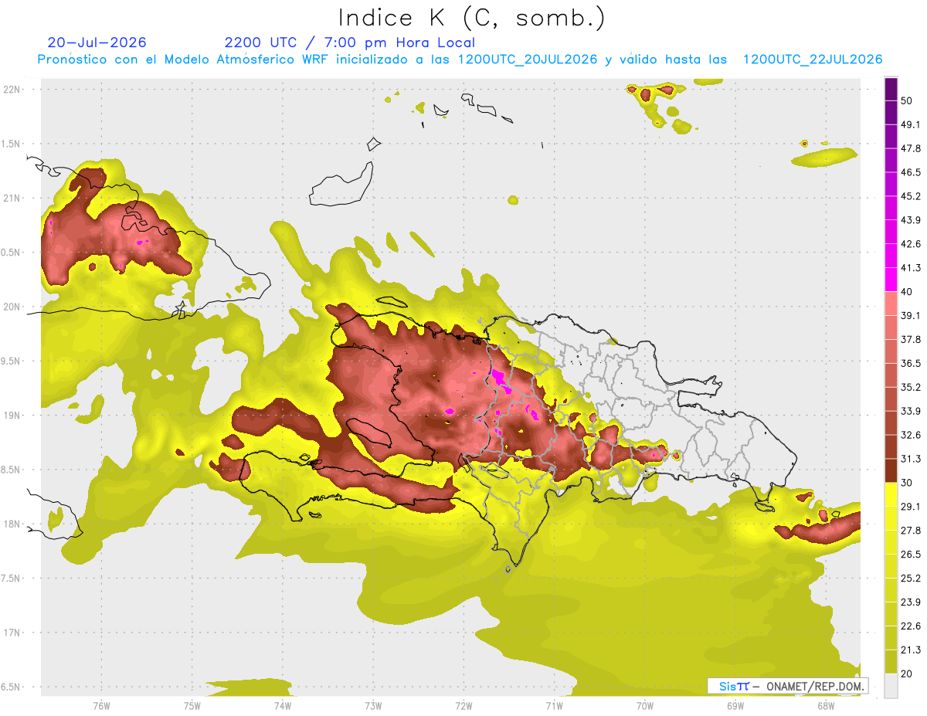Click the "73W" longitude label
The height and width of the screenshot is (716, 927).
point(373,705)
